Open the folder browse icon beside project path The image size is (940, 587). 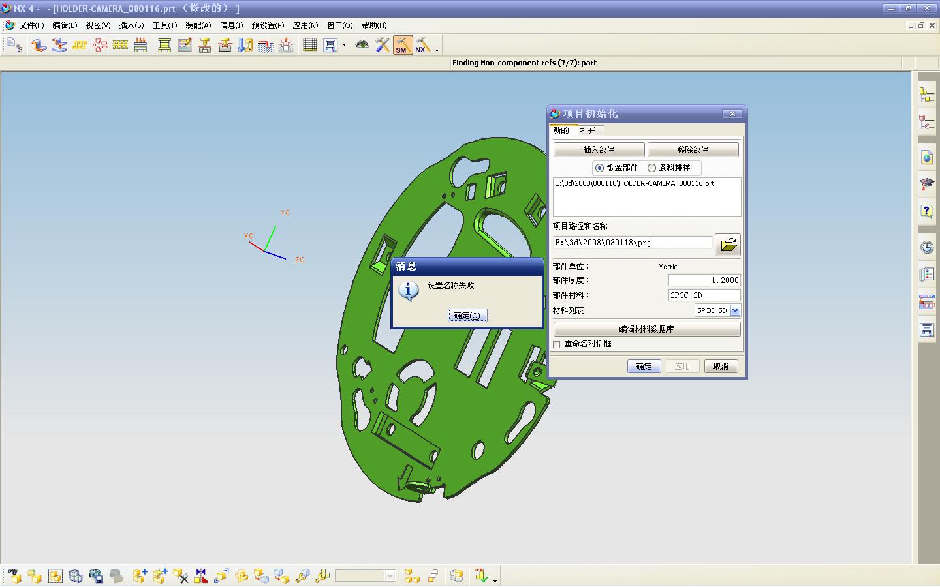pyautogui.click(x=728, y=245)
